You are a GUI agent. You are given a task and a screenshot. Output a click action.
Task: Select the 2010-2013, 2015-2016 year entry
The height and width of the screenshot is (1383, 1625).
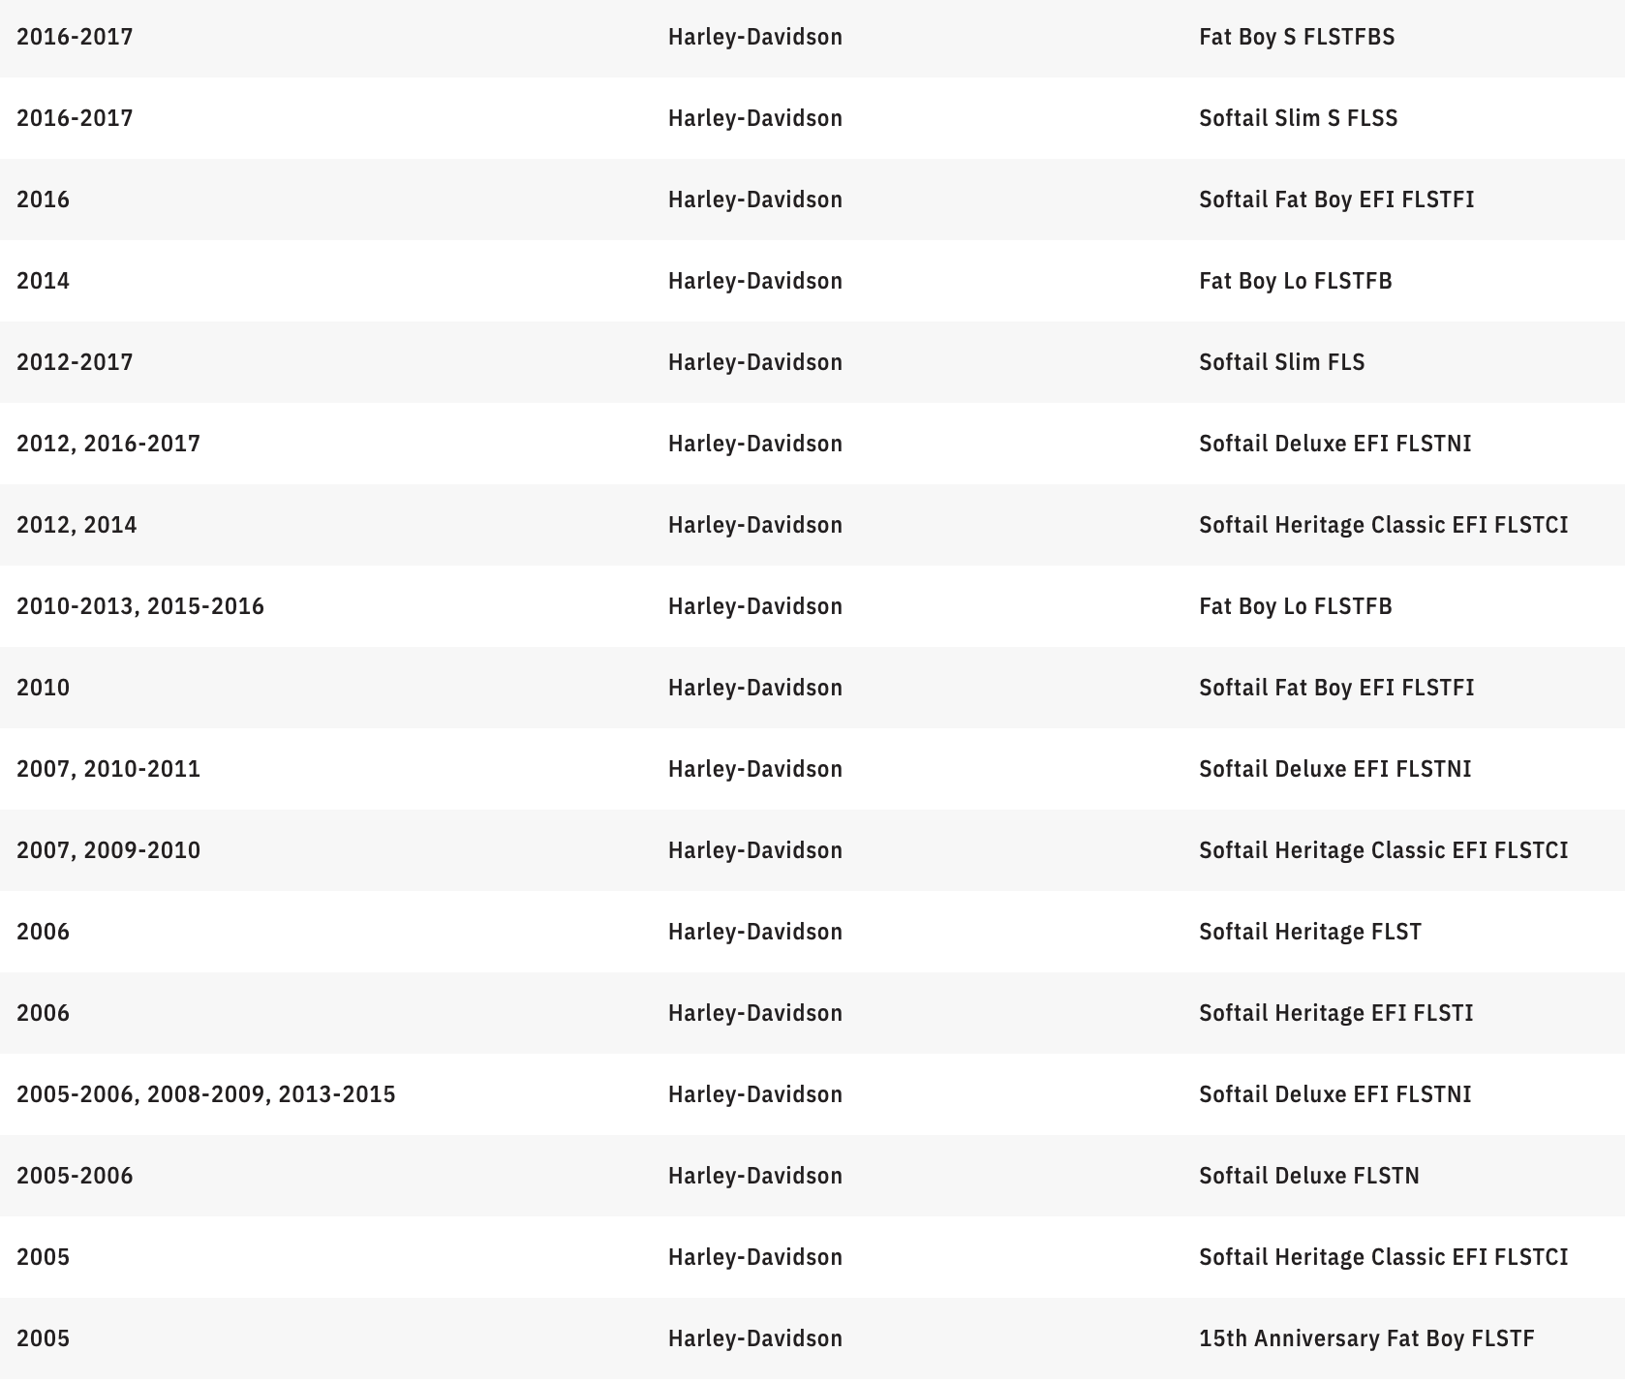click(140, 606)
